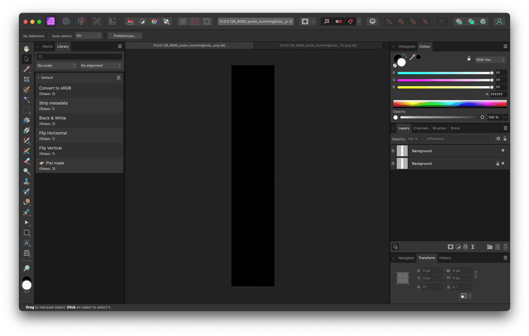Open the snapping options dropdown arrow
The height and width of the screenshot is (336, 529).
359,21
